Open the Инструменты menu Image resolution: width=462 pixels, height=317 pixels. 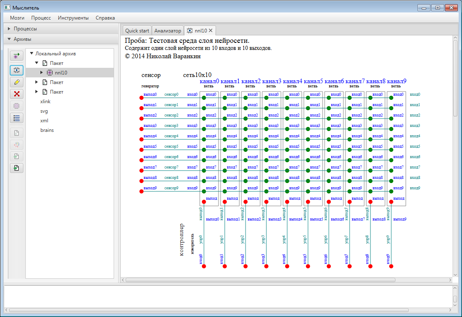[73, 18]
